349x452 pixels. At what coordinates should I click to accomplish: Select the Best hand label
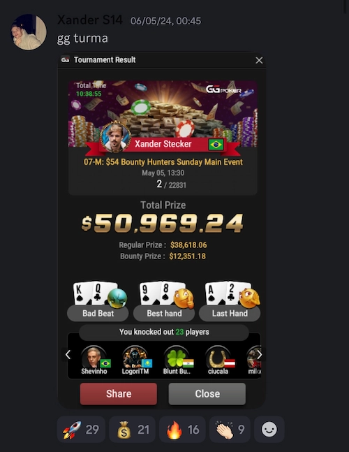164,314
